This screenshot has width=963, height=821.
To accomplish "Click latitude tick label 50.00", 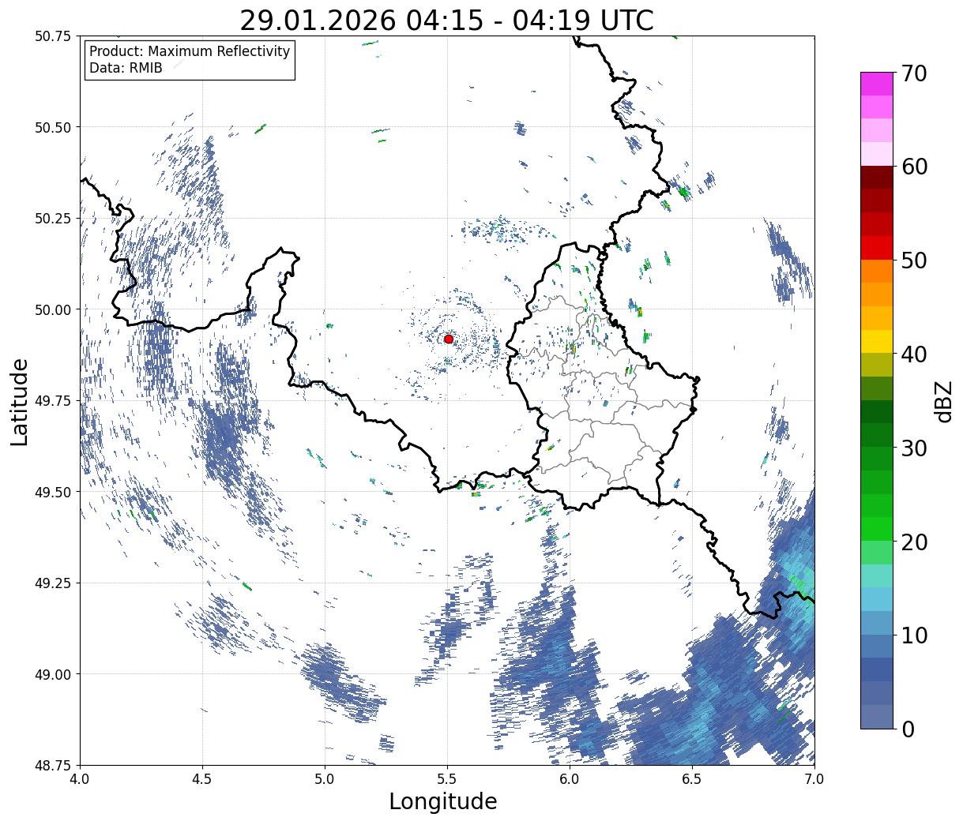I will pyautogui.click(x=53, y=309).
